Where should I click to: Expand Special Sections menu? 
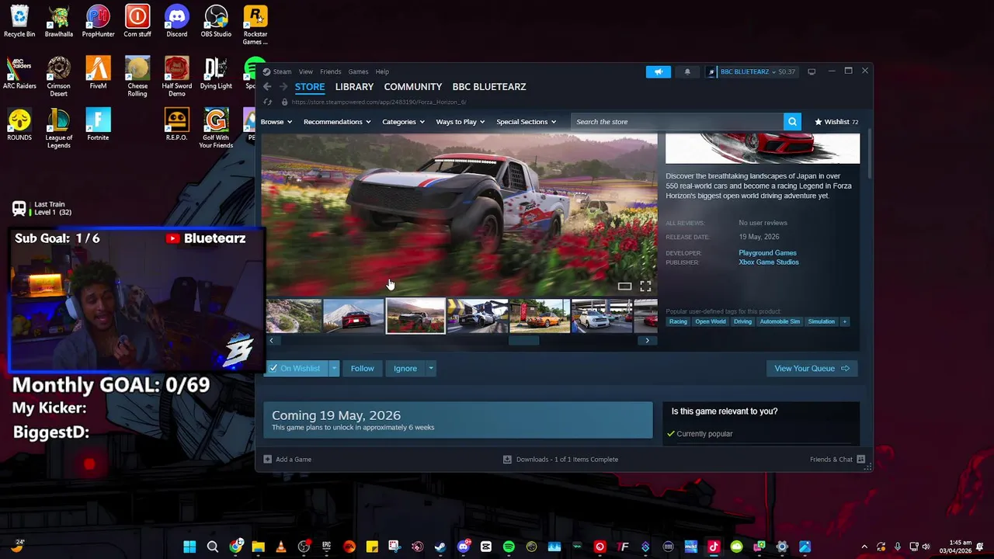pos(526,122)
